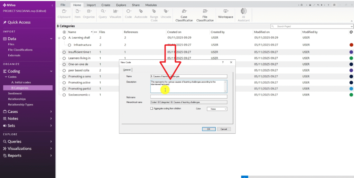Screen dimensions: 354x178
Task: Select the Insufficient time code circle
Action: click(x=64, y=52)
